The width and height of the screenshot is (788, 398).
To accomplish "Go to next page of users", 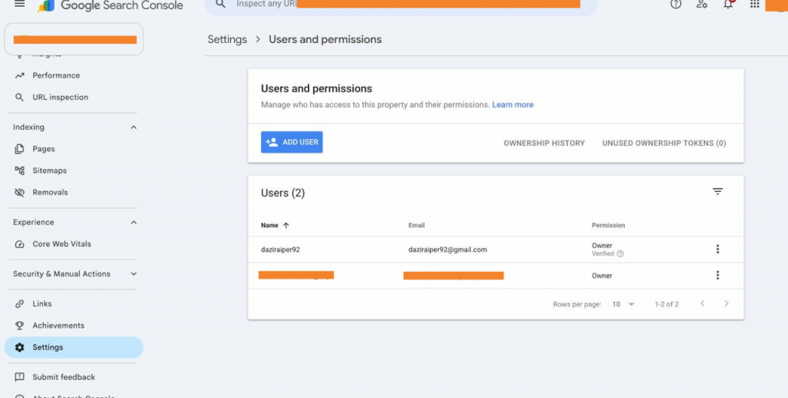I will [726, 303].
